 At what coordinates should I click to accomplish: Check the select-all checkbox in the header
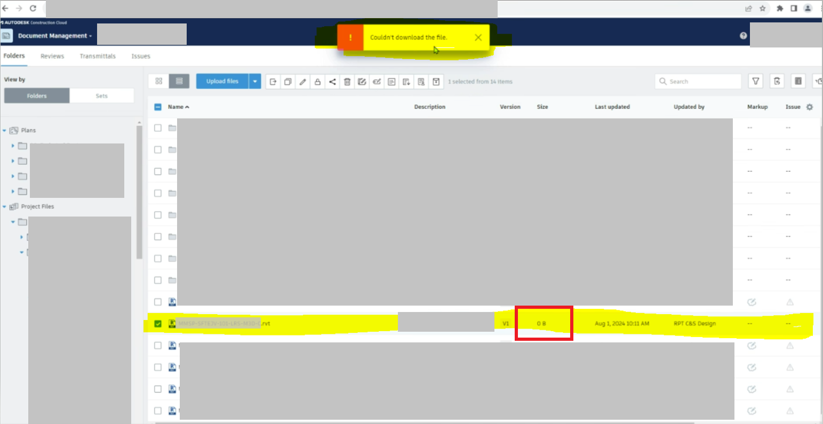[x=157, y=107]
